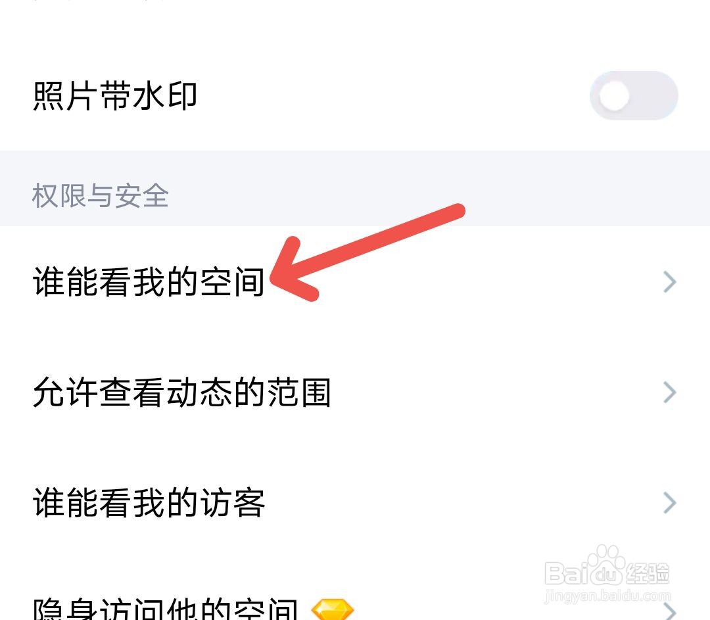Open 谁能看我的访客 setting
This screenshot has width=710, height=620.
(355, 503)
